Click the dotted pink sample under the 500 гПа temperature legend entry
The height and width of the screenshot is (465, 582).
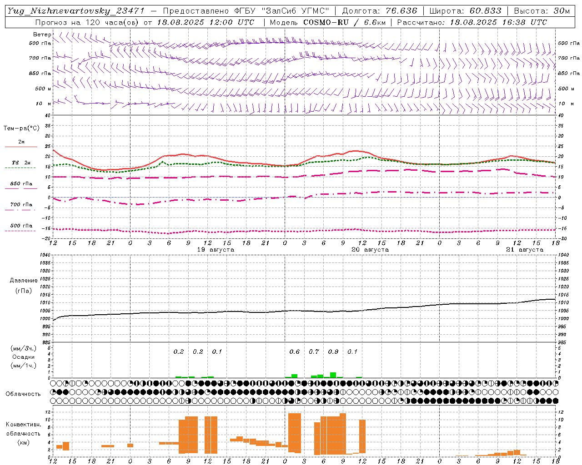click(20, 231)
